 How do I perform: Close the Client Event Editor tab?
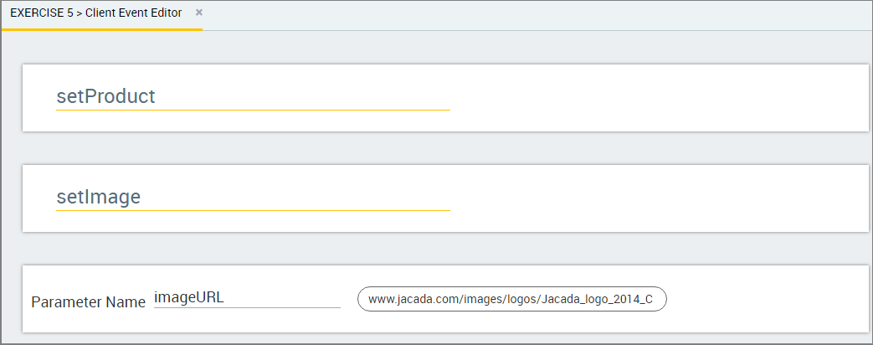tap(198, 13)
